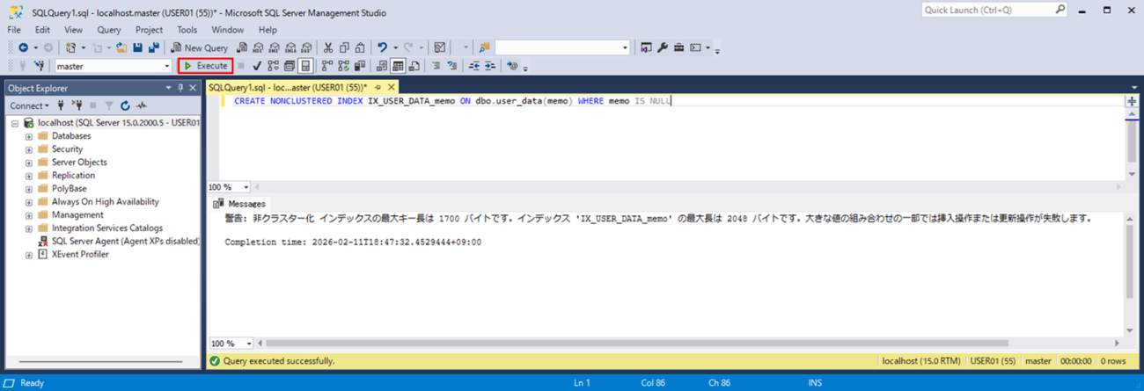Toggle pin on Object Explorer panel
Screen dimensions: 1144x391
tap(180, 88)
